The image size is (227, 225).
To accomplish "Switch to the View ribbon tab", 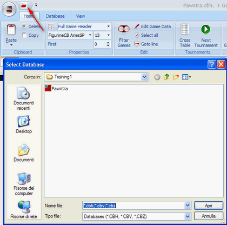I will tap(81, 16).
